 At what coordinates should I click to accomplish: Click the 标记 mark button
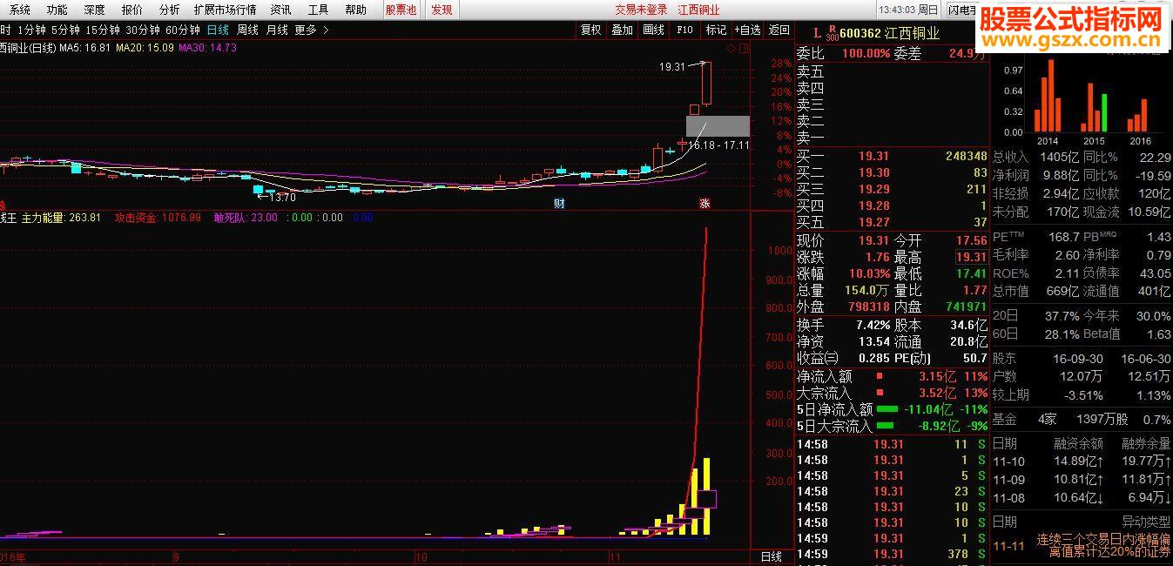click(x=716, y=30)
